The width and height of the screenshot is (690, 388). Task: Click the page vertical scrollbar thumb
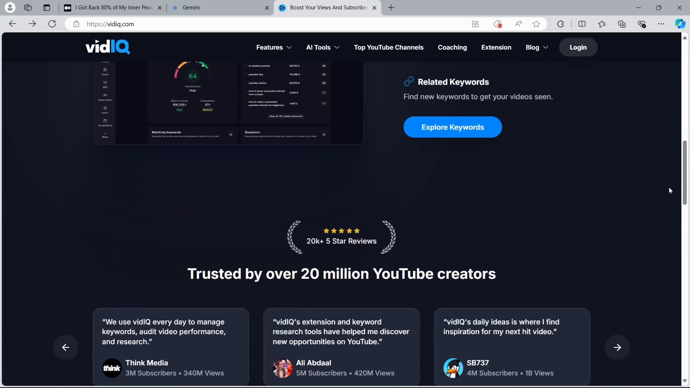pos(685,172)
